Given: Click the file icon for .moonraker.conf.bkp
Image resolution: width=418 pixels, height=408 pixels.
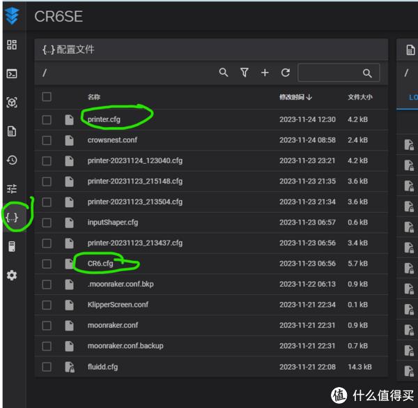Looking at the screenshot, I should click(69, 285).
